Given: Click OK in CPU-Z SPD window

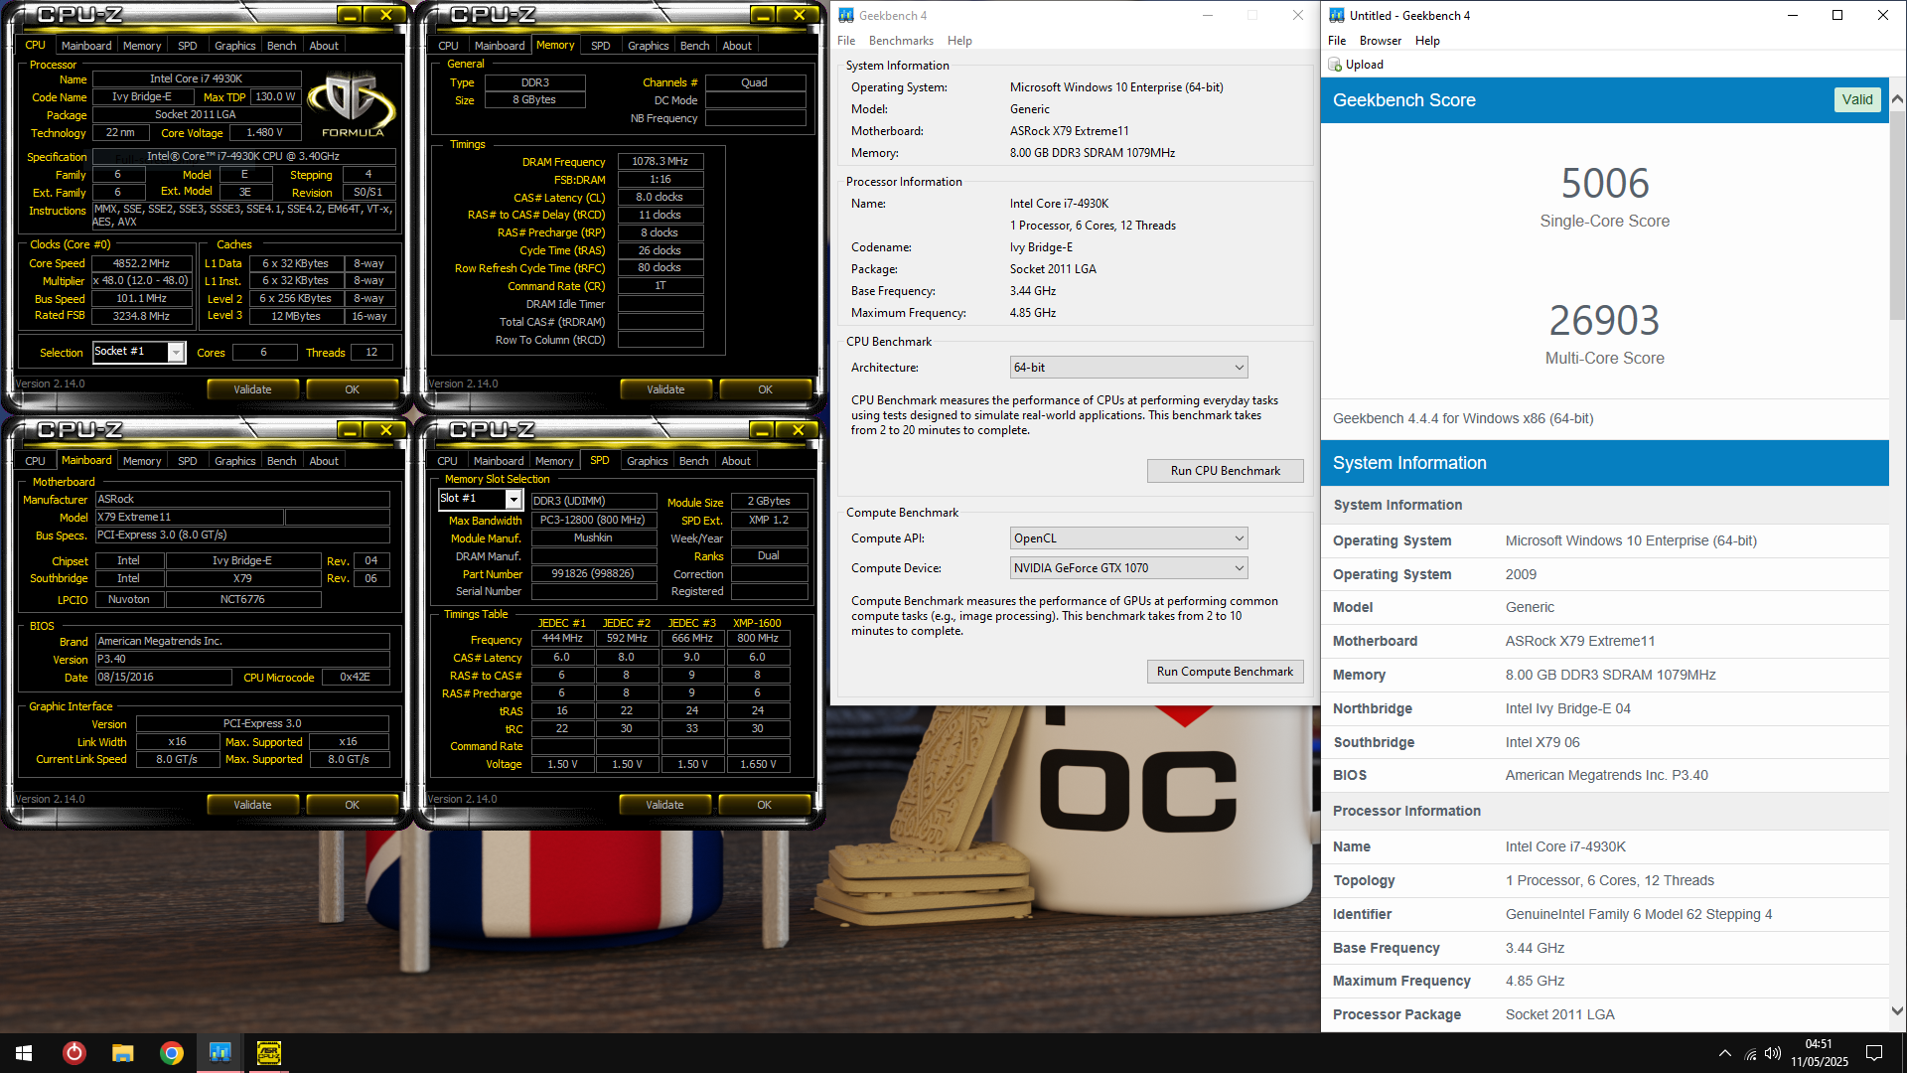Looking at the screenshot, I should (x=764, y=805).
